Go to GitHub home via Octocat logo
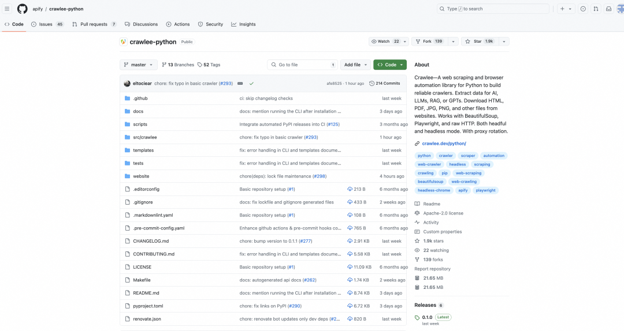 (x=23, y=9)
